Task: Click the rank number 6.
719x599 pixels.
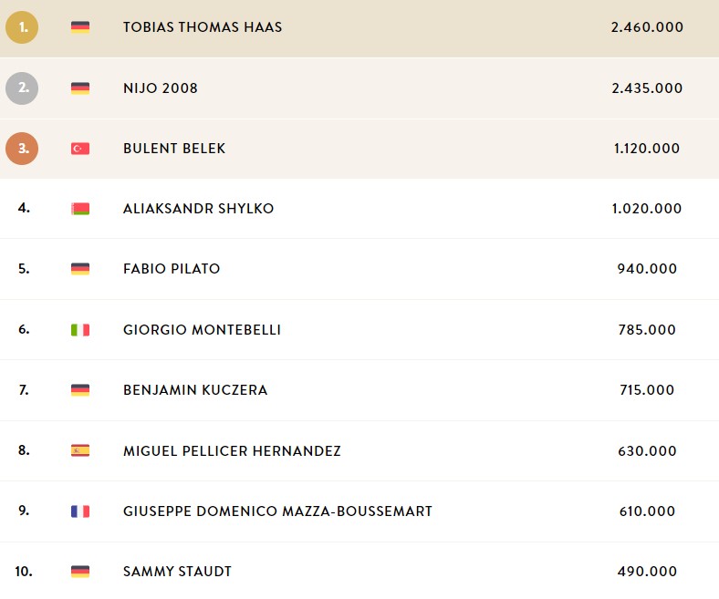Action: click(24, 329)
